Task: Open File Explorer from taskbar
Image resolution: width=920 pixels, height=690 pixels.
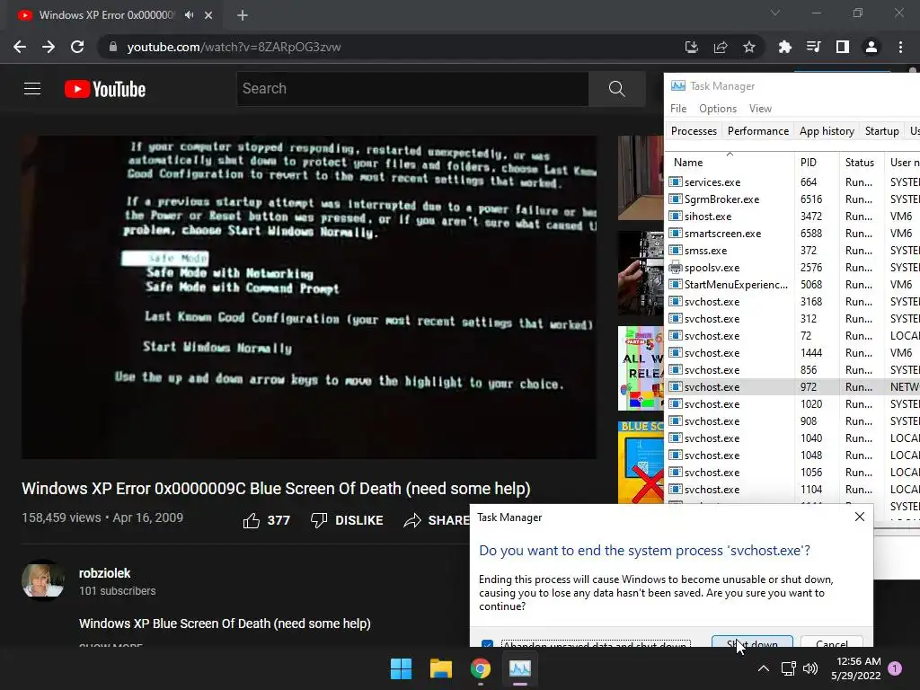Action: point(440,668)
